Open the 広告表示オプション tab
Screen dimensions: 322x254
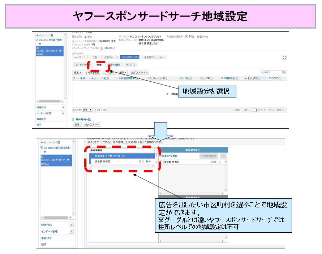[153, 57]
